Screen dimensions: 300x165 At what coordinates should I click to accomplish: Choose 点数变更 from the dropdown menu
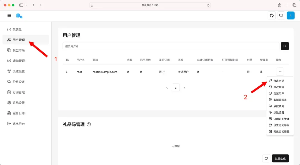point(280,106)
